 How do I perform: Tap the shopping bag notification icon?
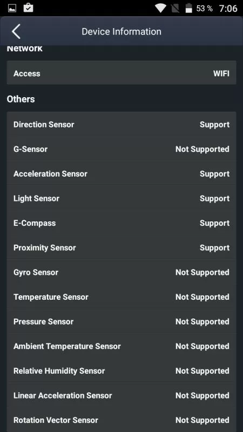(x=29, y=8)
